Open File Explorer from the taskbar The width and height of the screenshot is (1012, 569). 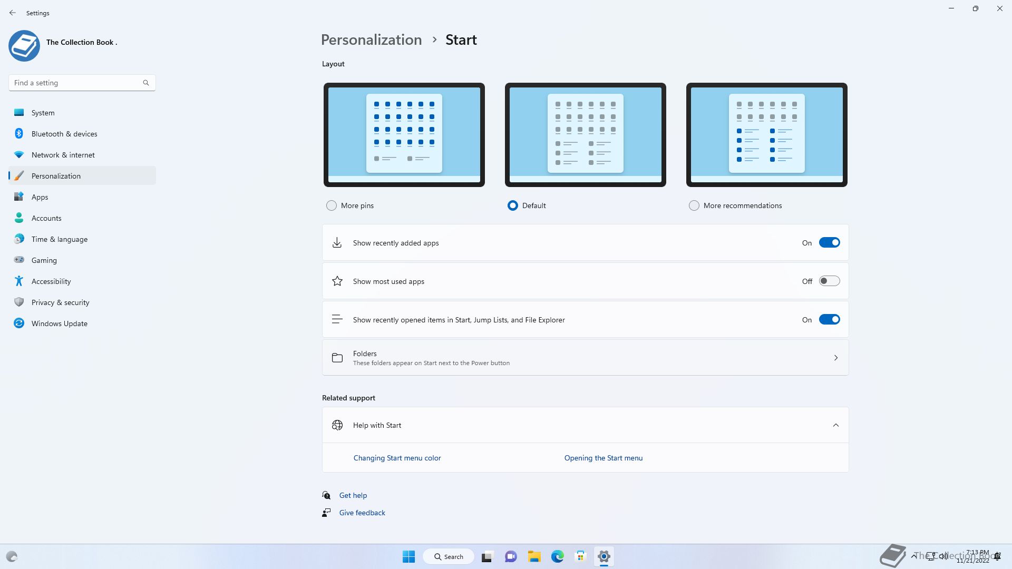pyautogui.click(x=534, y=556)
